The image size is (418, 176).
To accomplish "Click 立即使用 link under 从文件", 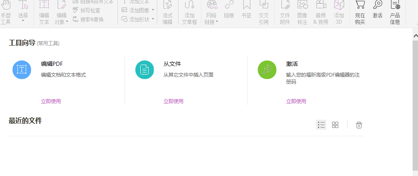I will (x=173, y=101).
